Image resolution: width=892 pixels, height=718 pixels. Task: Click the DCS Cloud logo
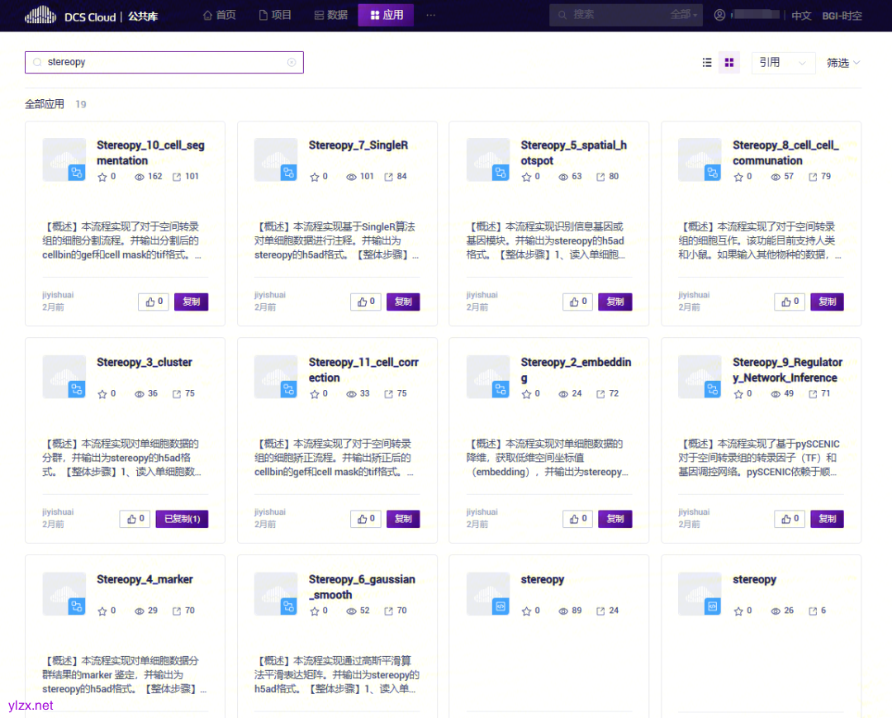pos(91,15)
